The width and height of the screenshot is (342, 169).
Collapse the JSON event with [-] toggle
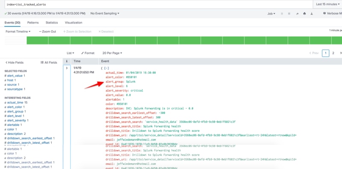click(106, 68)
